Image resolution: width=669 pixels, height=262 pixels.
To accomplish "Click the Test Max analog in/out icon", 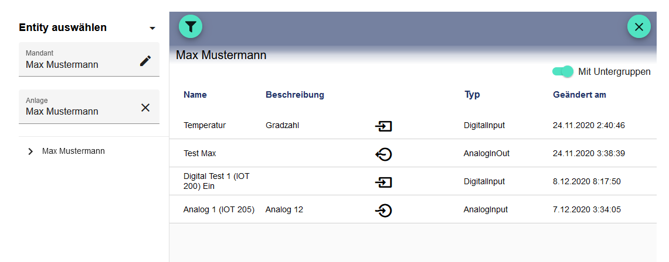I will click(383, 154).
